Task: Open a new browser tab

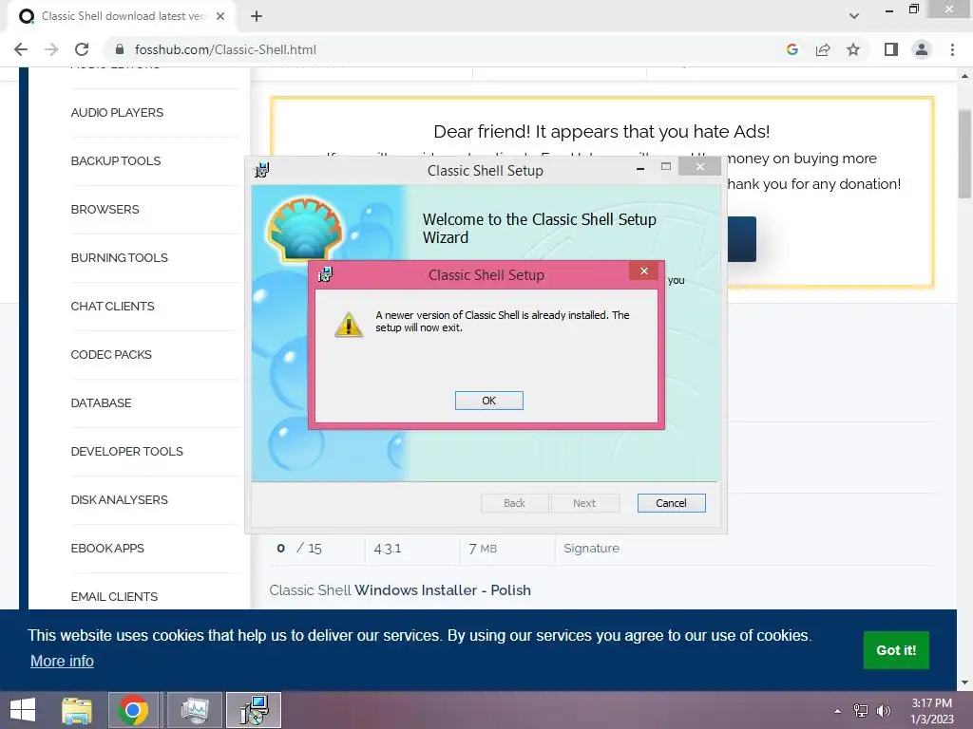Action: pyautogui.click(x=257, y=16)
